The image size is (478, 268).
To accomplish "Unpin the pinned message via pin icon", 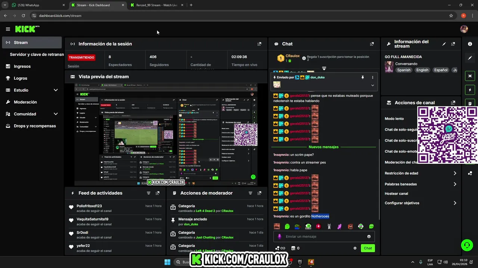I will (362, 77).
